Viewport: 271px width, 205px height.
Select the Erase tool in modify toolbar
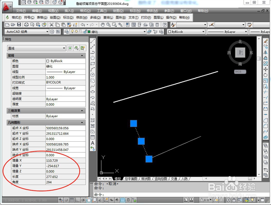click(266, 41)
